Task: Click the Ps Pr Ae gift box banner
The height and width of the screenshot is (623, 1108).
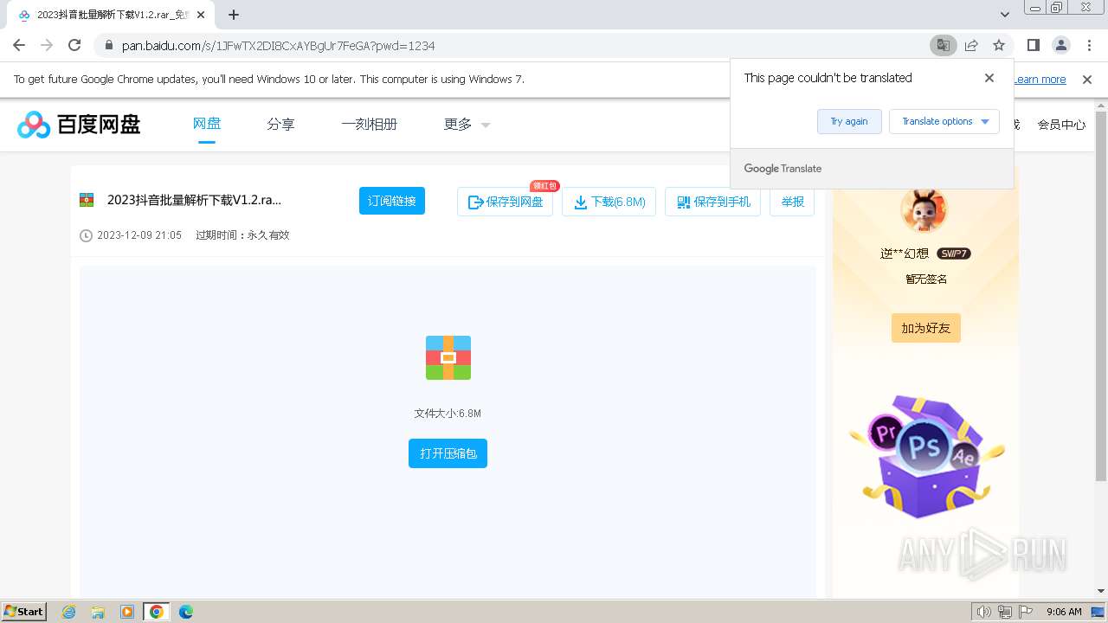Action: [x=926, y=457]
